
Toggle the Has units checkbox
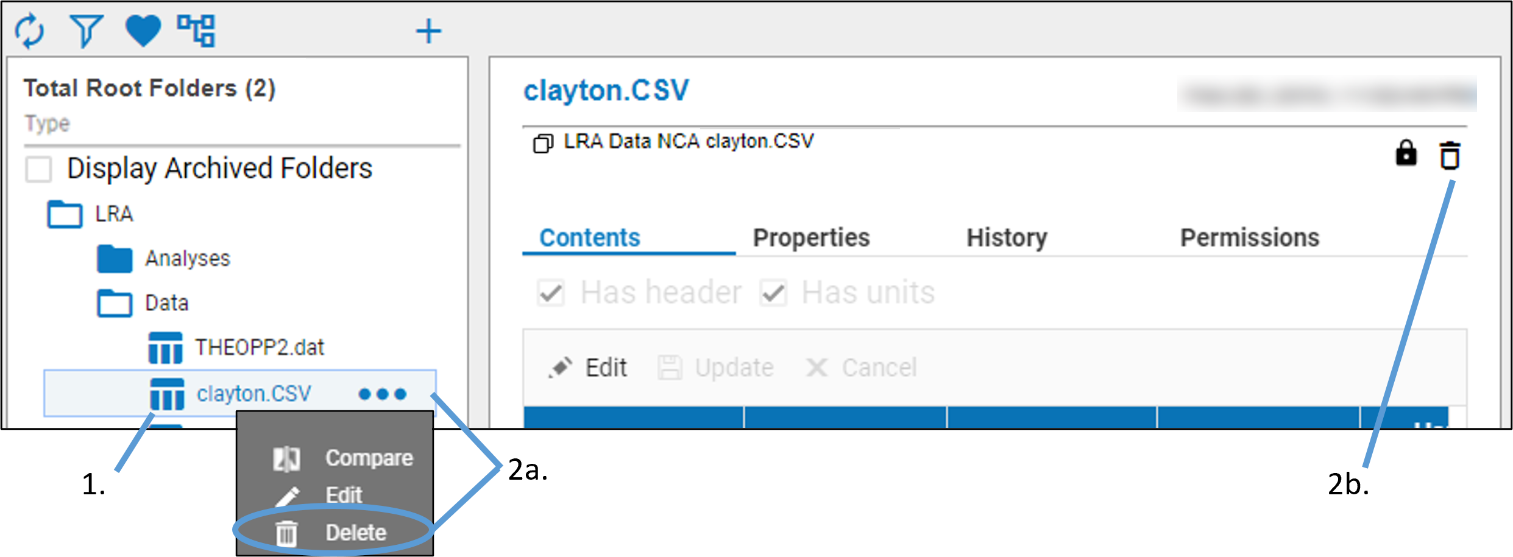click(773, 293)
